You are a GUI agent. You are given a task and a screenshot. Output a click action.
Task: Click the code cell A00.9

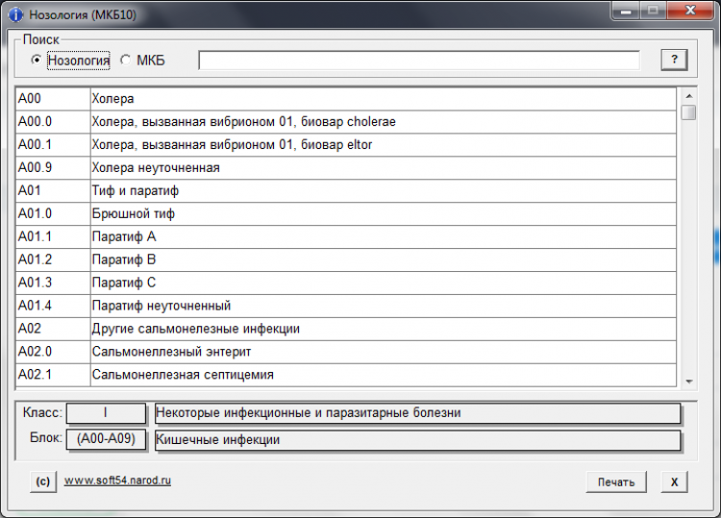tap(53, 168)
